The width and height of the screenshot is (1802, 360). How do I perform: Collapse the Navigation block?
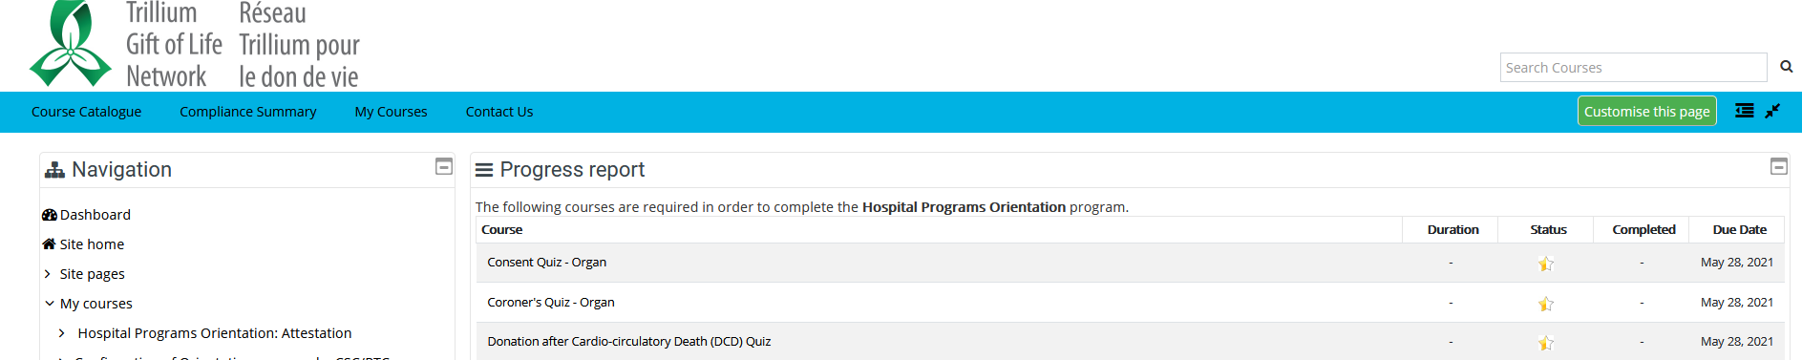(444, 166)
